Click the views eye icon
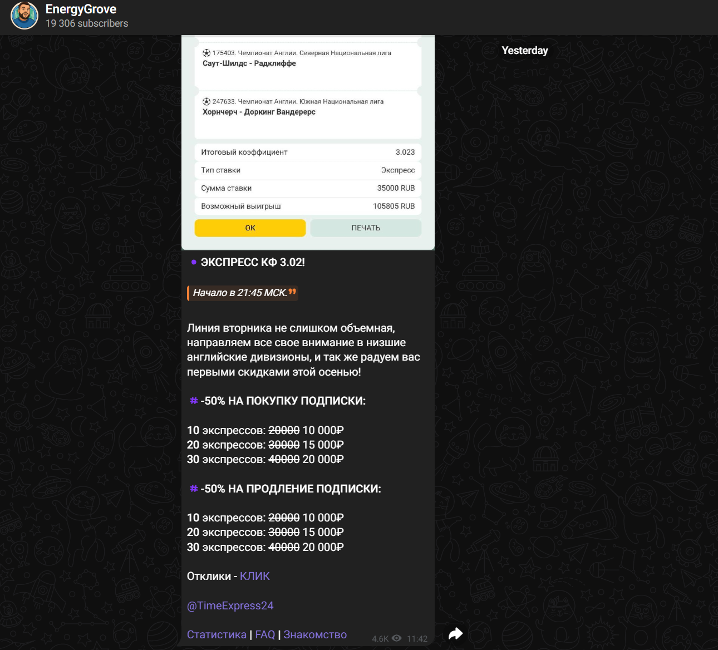This screenshot has height=650, width=718. coord(396,638)
